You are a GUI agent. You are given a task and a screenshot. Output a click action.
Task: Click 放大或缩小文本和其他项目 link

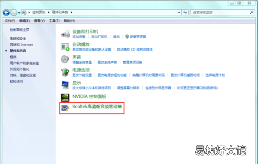[x=92, y=88]
